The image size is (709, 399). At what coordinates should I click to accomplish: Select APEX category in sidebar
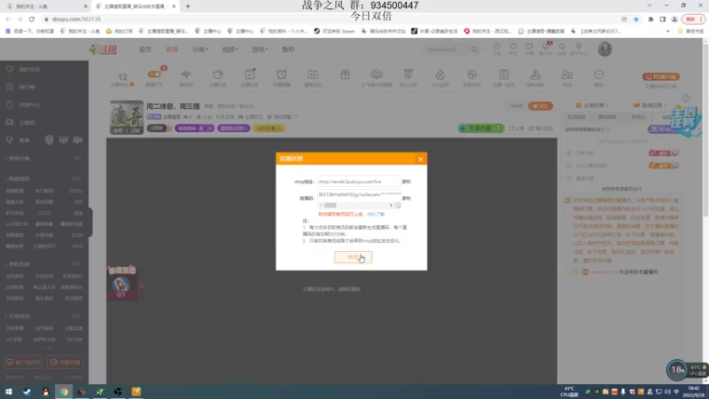coord(77,246)
